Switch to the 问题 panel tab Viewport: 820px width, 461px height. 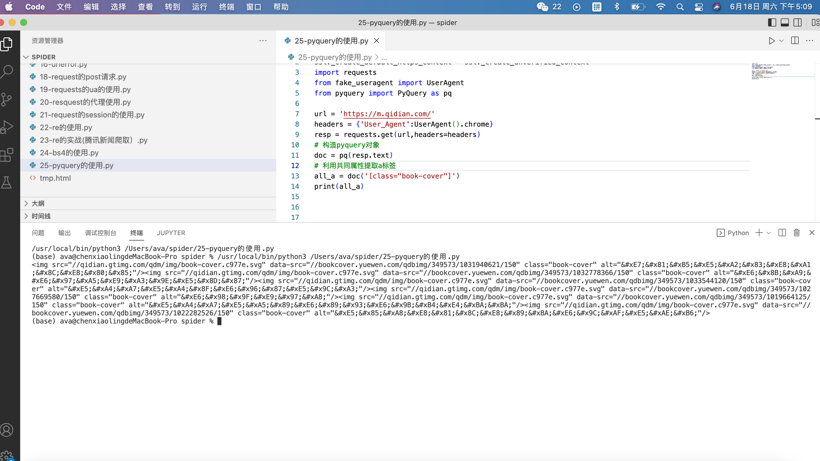(38, 233)
